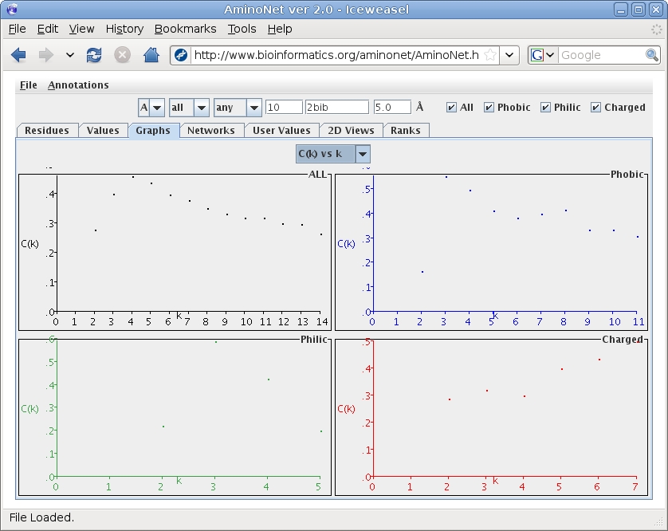This screenshot has width=668, height=531.
Task: Click the 2bib protein ID field
Action: coord(336,108)
